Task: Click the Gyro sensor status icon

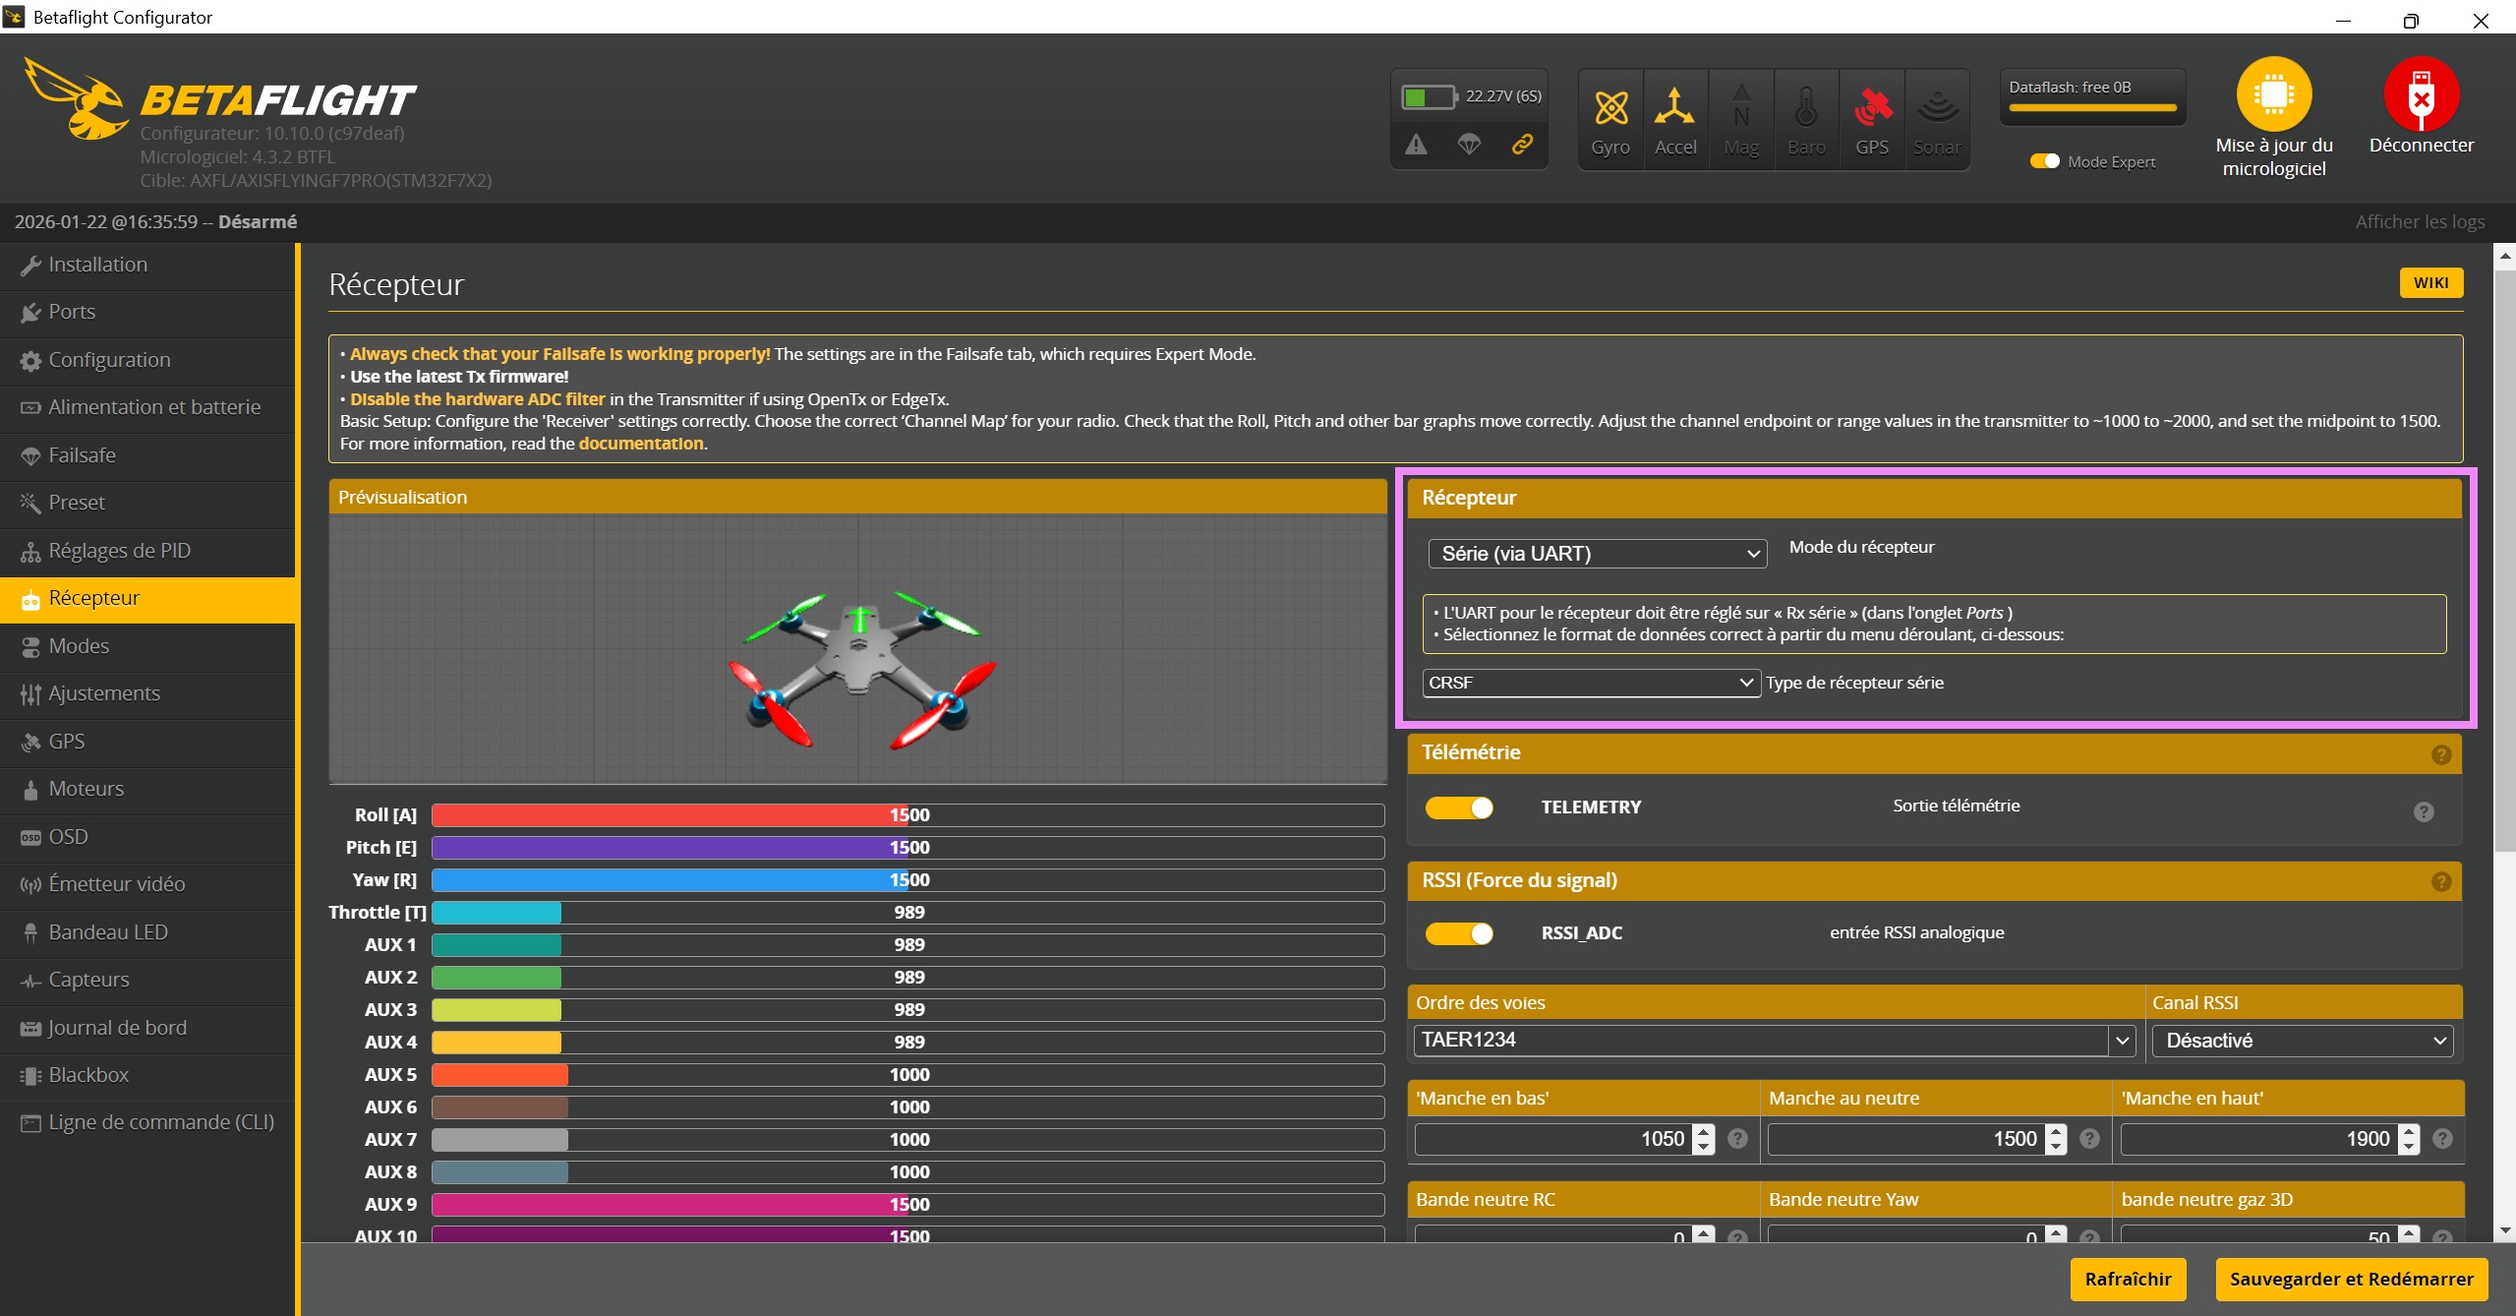Action: point(1610,108)
